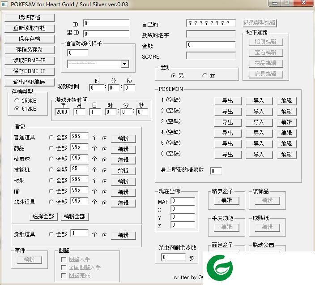The height and width of the screenshot is (285, 315).
Task: Click 编辑 button for 普通道具
Action: pos(123,138)
